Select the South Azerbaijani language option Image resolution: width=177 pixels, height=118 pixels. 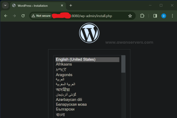(x=87, y=95)
